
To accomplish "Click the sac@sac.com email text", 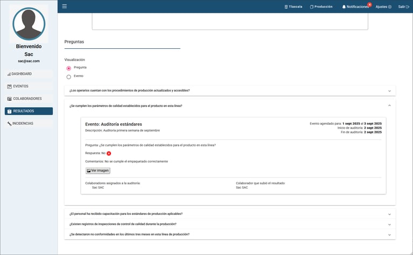I will coord(29,61).
